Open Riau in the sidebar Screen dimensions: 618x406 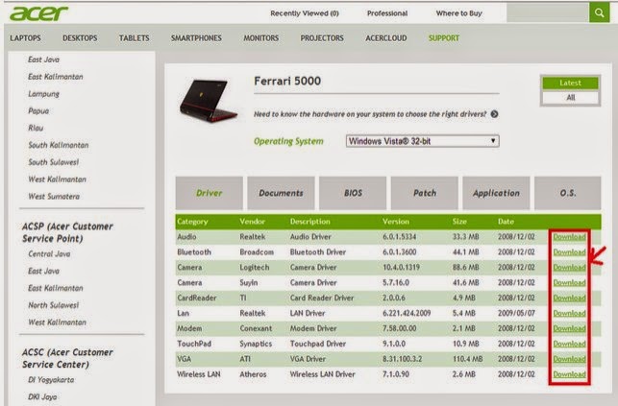tap(36, 128)
